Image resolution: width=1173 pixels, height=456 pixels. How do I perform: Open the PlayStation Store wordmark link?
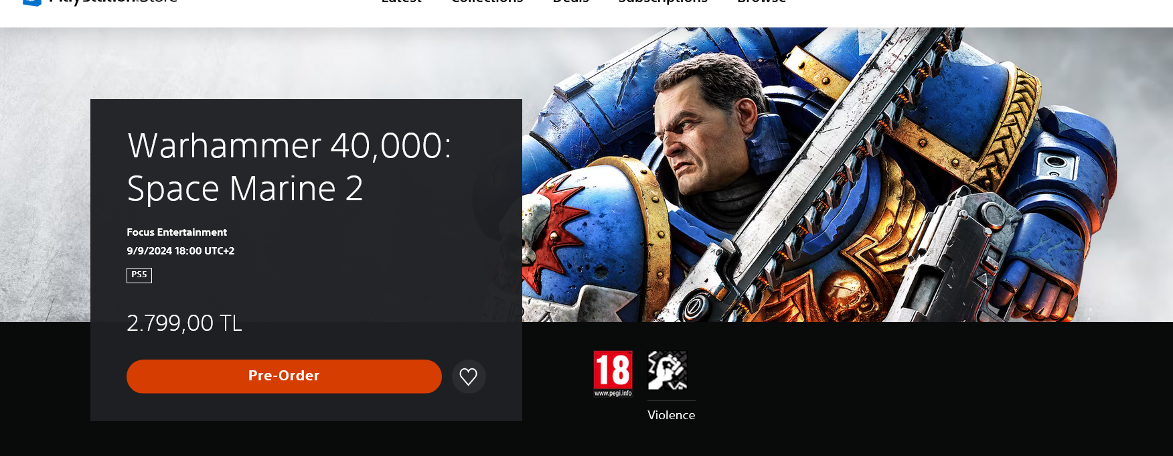point(112,2)
